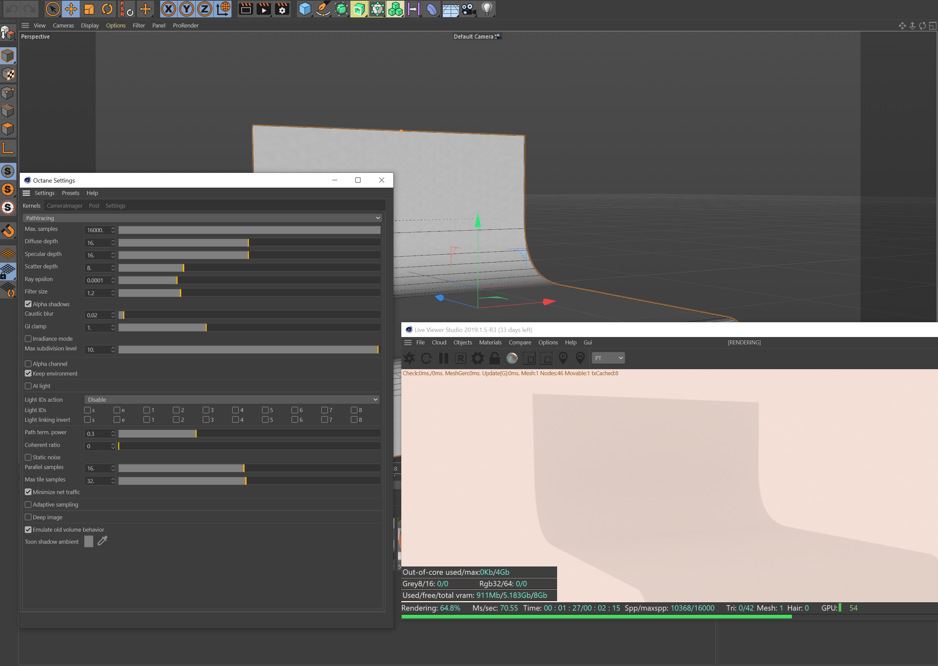Open Presets menu in Octane Settings
Screen dimensions: 938x666
point(70,193)
